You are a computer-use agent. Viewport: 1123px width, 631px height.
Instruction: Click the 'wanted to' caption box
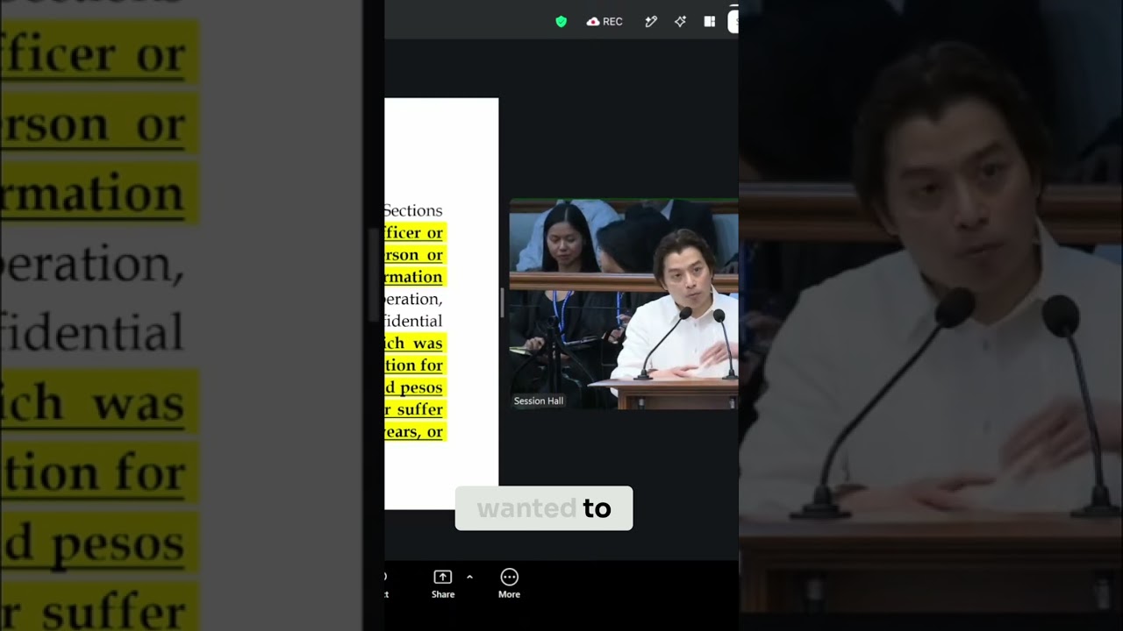pos(544,508)
